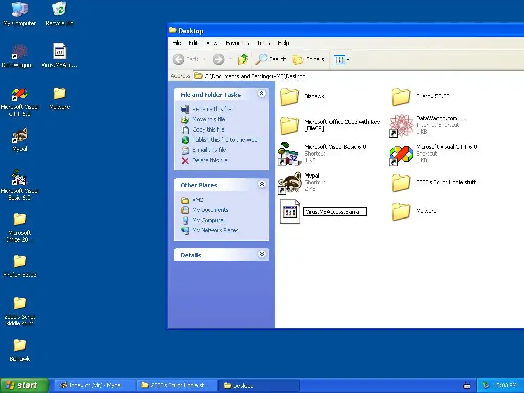Select DataWagon shortcut on the desktop
This screenshot has height=393, width=524.
[19, 55]
